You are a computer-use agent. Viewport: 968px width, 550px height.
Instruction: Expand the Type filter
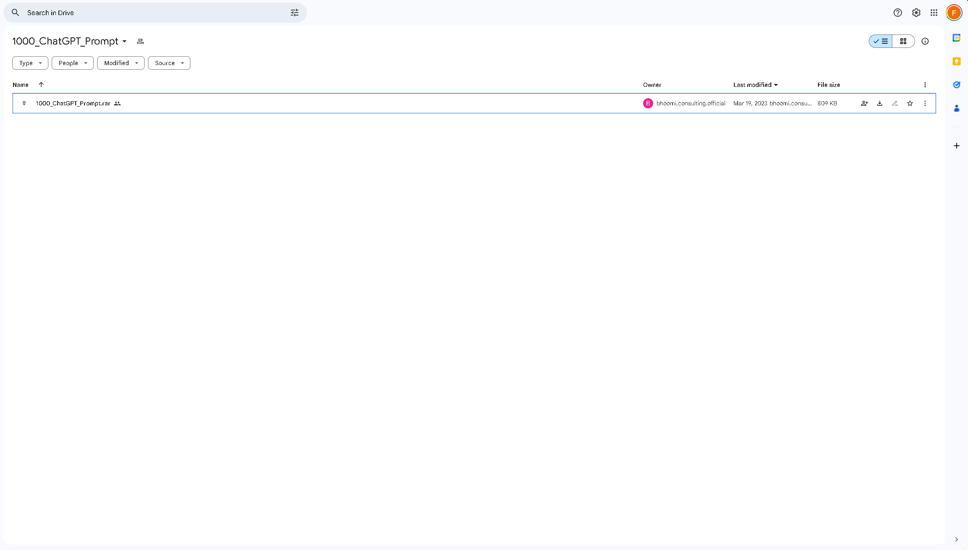click(x=30, y=63)
